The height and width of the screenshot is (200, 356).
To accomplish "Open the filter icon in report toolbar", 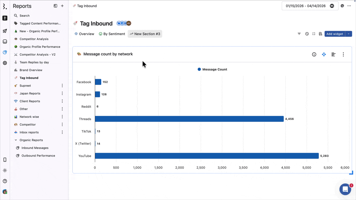I will pyautogui.click(x=299, y=34).
